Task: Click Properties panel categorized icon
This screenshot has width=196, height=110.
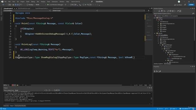Action: click(x=155, y=71)
